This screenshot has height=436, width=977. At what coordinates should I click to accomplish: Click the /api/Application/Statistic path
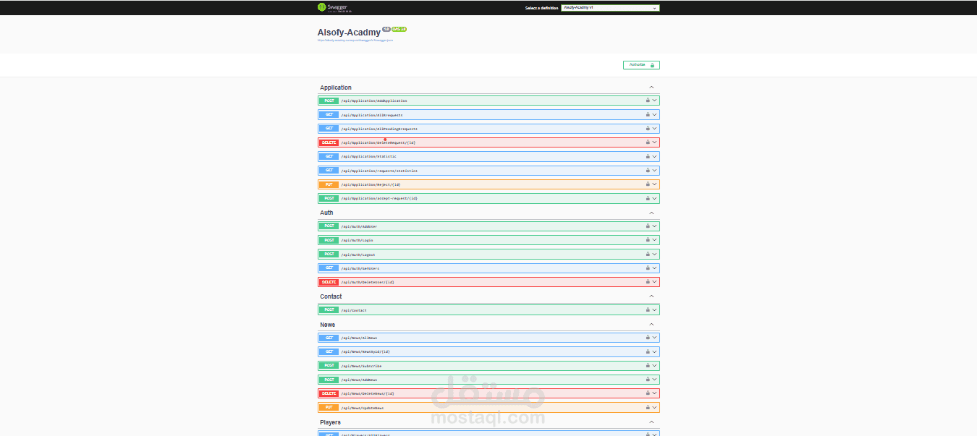coord(369,157)
